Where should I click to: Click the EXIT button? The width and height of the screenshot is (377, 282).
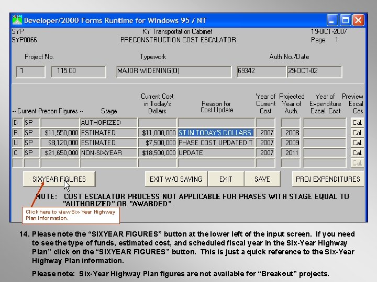pyautogui.click(x=226, y=179)
